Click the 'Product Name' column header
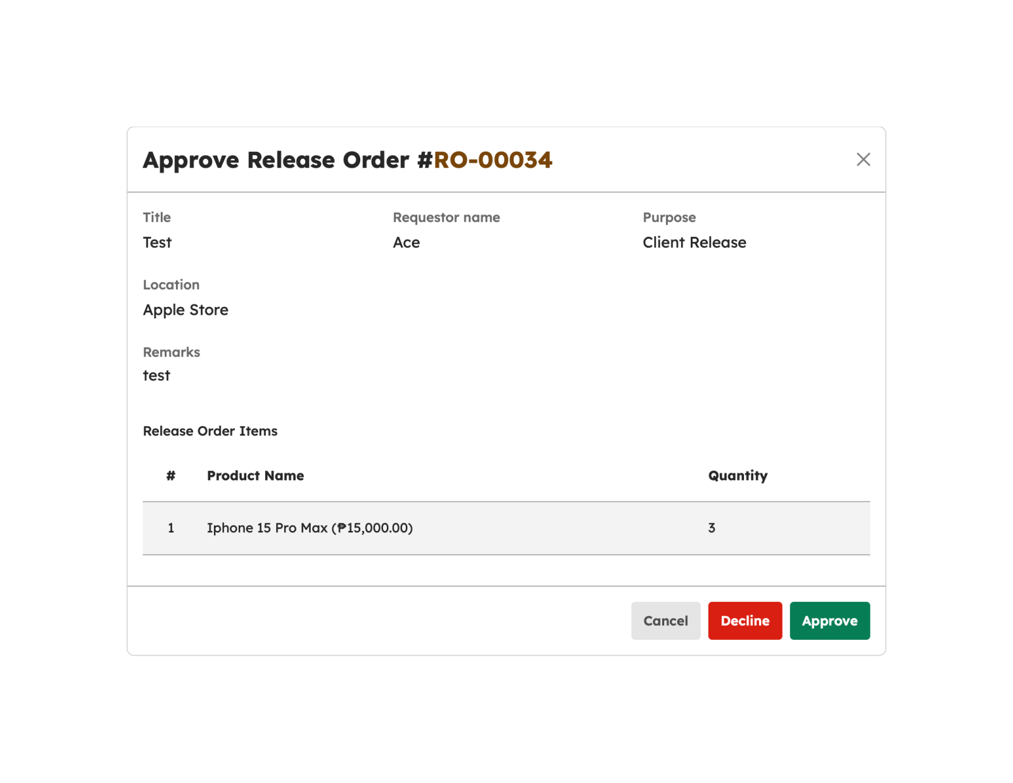Screen dimensions: 1013x783 (x=255, y=475)
